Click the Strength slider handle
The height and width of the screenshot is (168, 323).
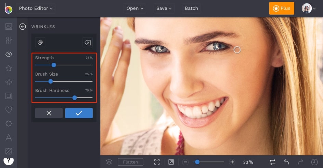click(54, 65)
